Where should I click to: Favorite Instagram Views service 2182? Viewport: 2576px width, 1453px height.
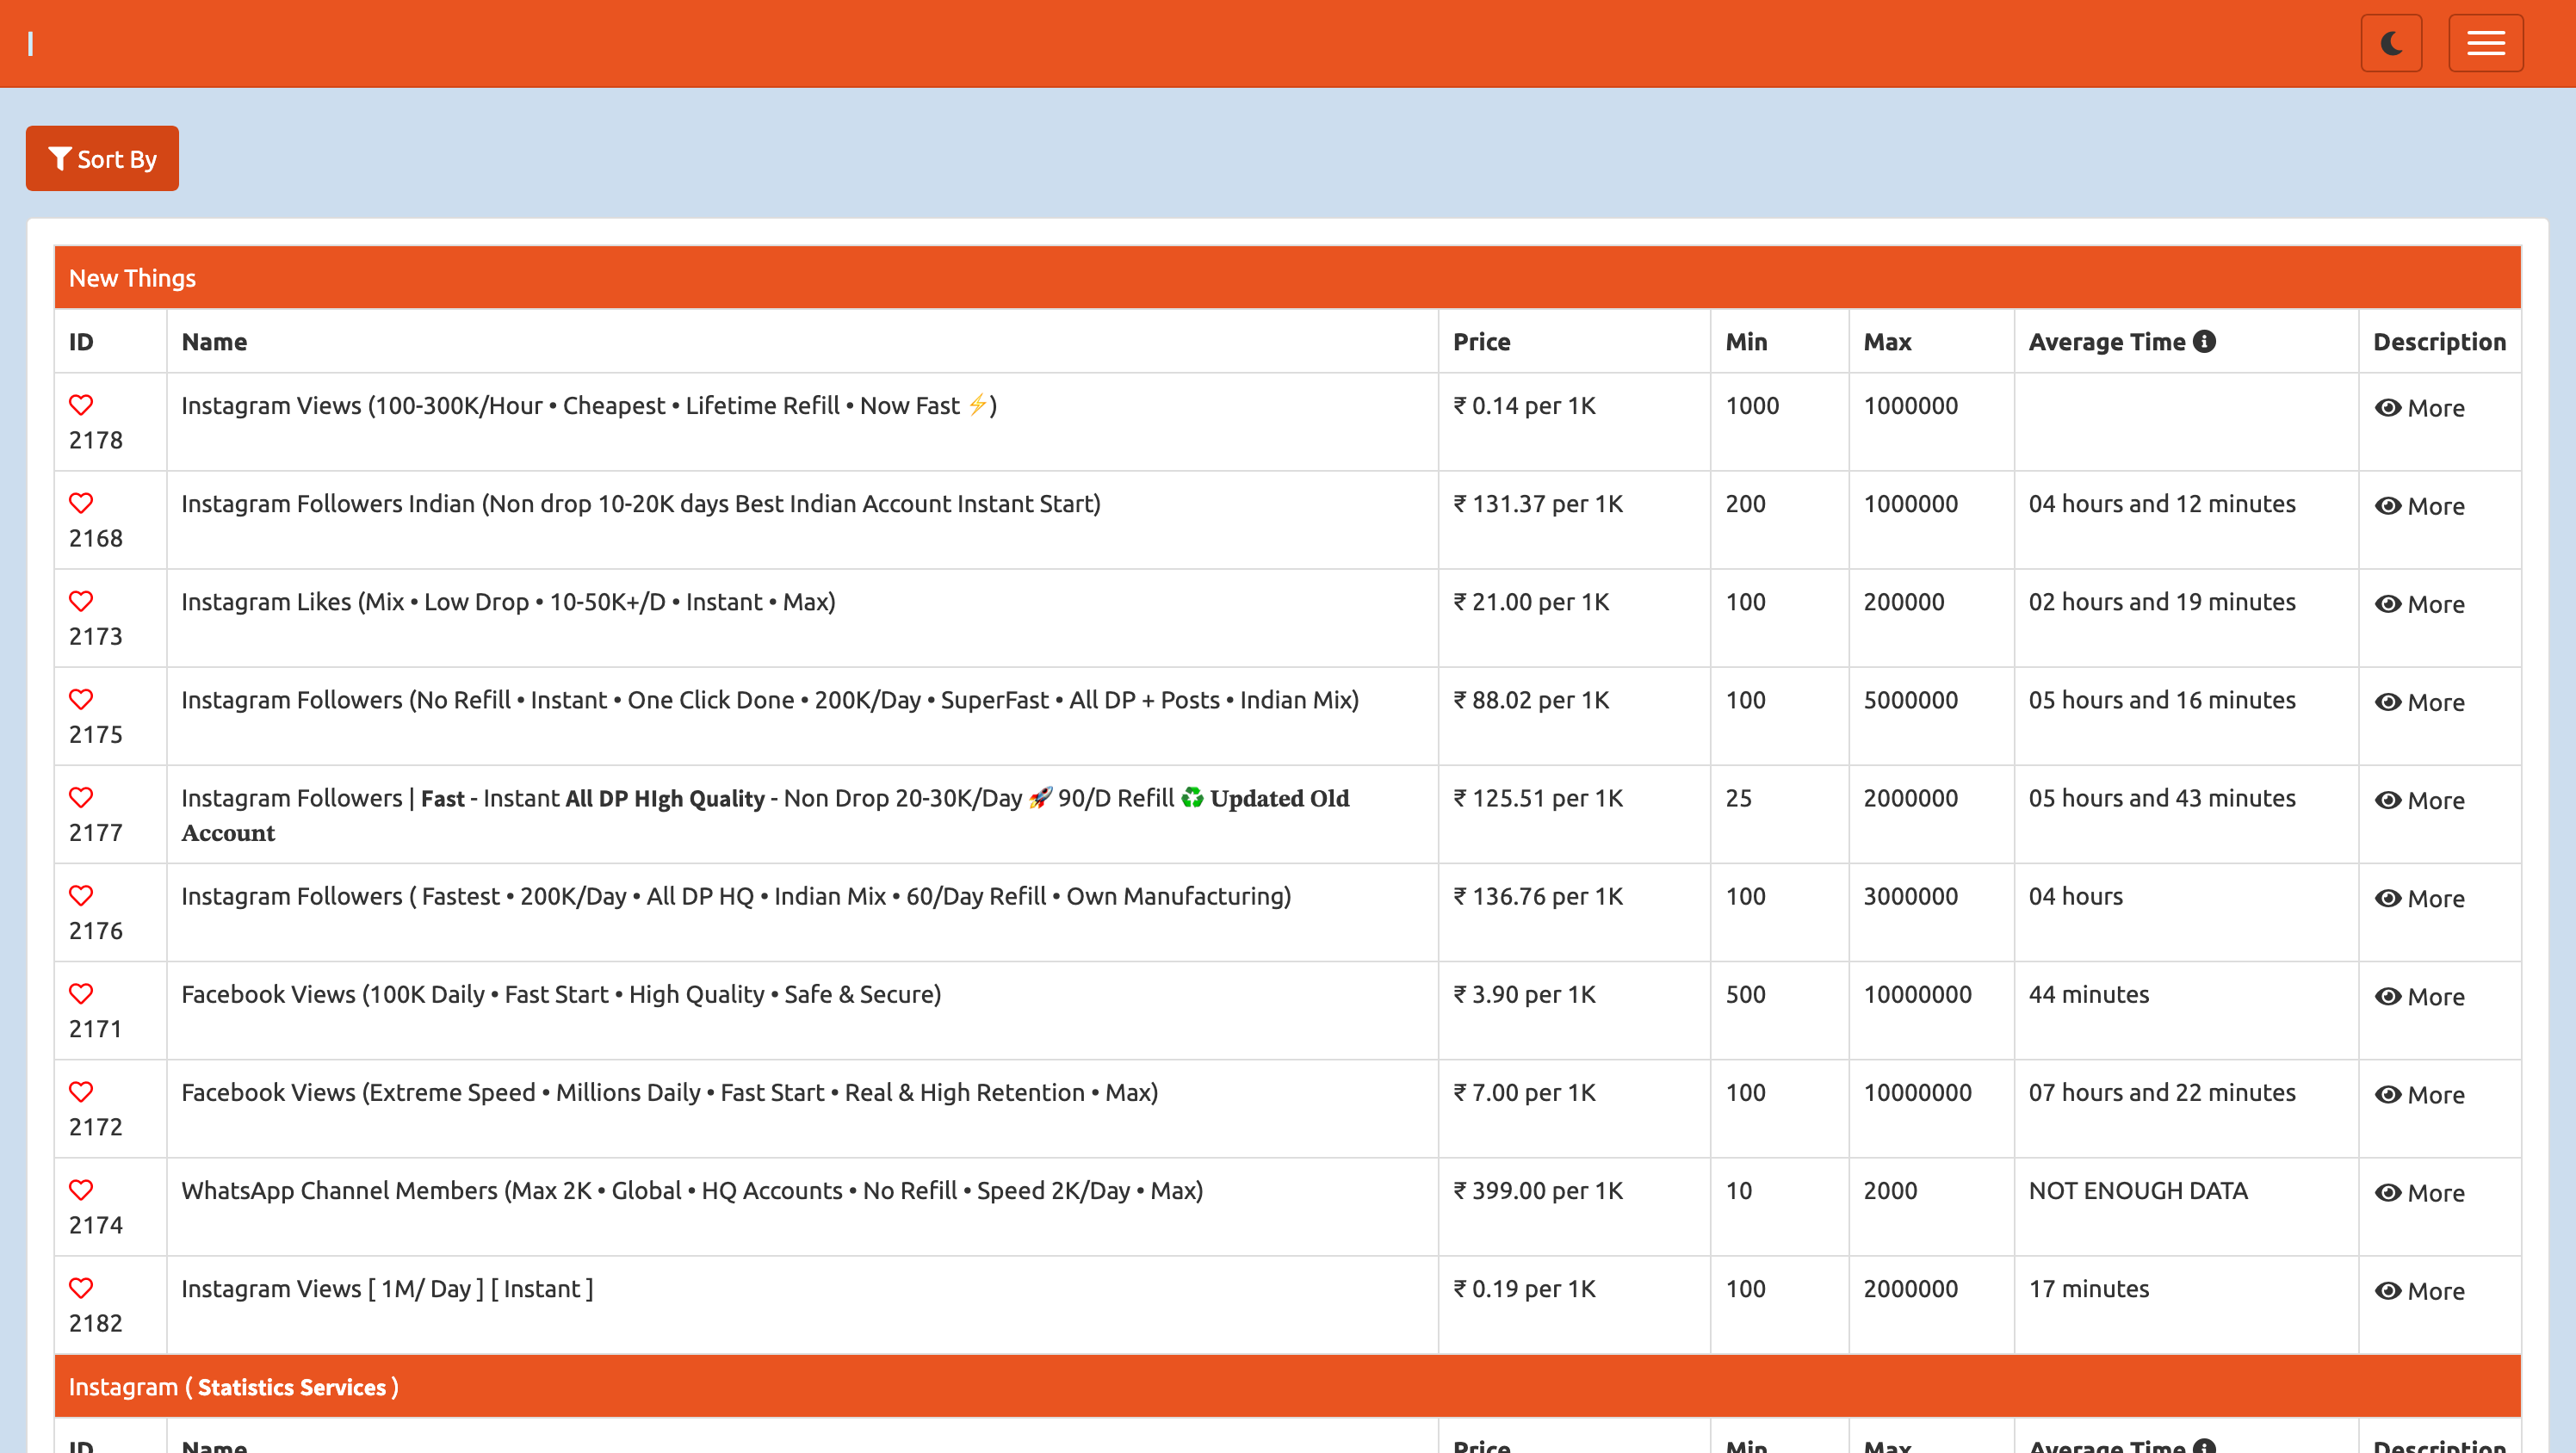pyautogui.click(x=81, y=1288)
